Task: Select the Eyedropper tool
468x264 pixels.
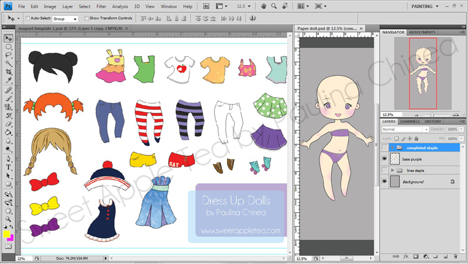Action: pyautogui.click(x=8, y=80)
